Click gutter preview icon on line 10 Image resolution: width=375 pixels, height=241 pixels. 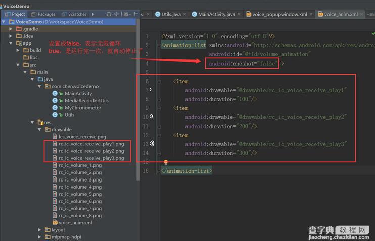[151, 116]
